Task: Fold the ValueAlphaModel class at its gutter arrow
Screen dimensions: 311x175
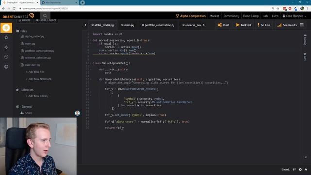Action: point(91,63)
